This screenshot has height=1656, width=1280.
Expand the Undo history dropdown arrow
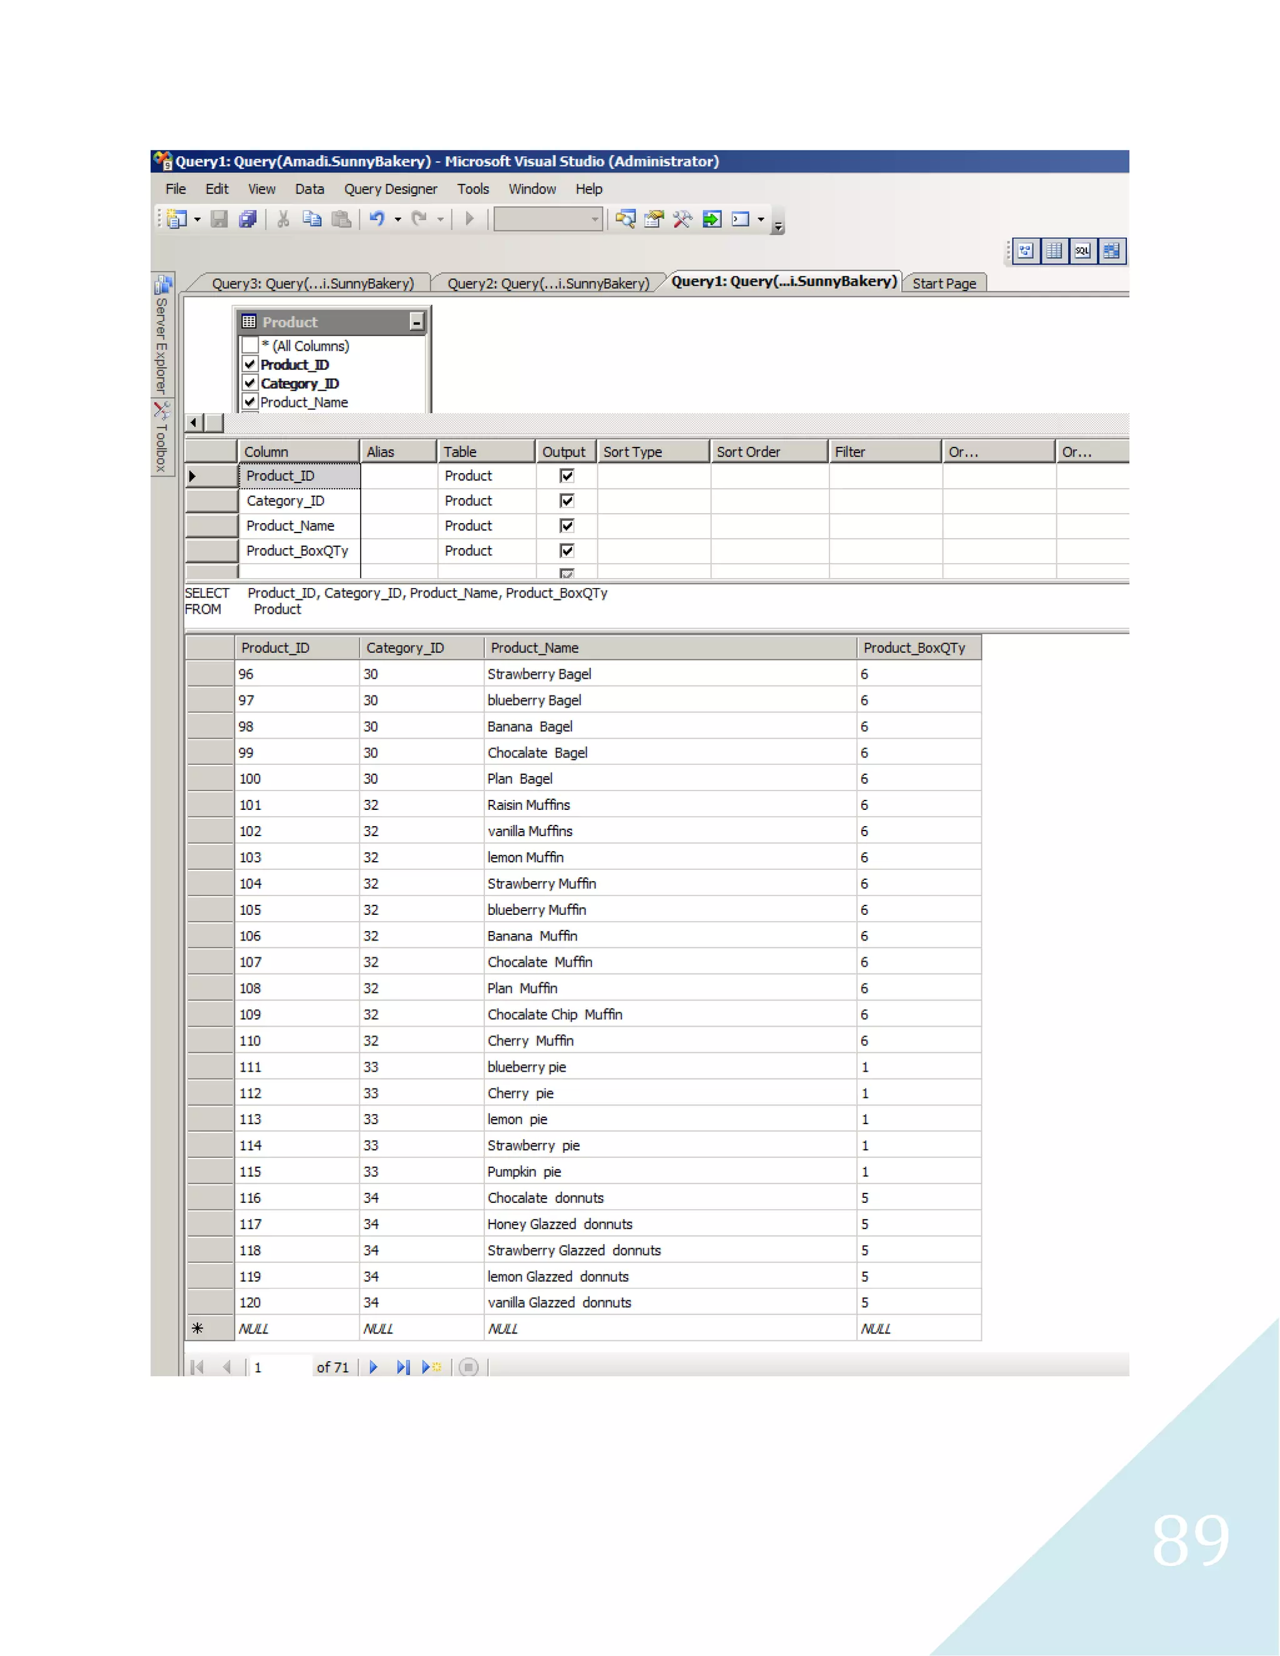click(x=397, y=220)
